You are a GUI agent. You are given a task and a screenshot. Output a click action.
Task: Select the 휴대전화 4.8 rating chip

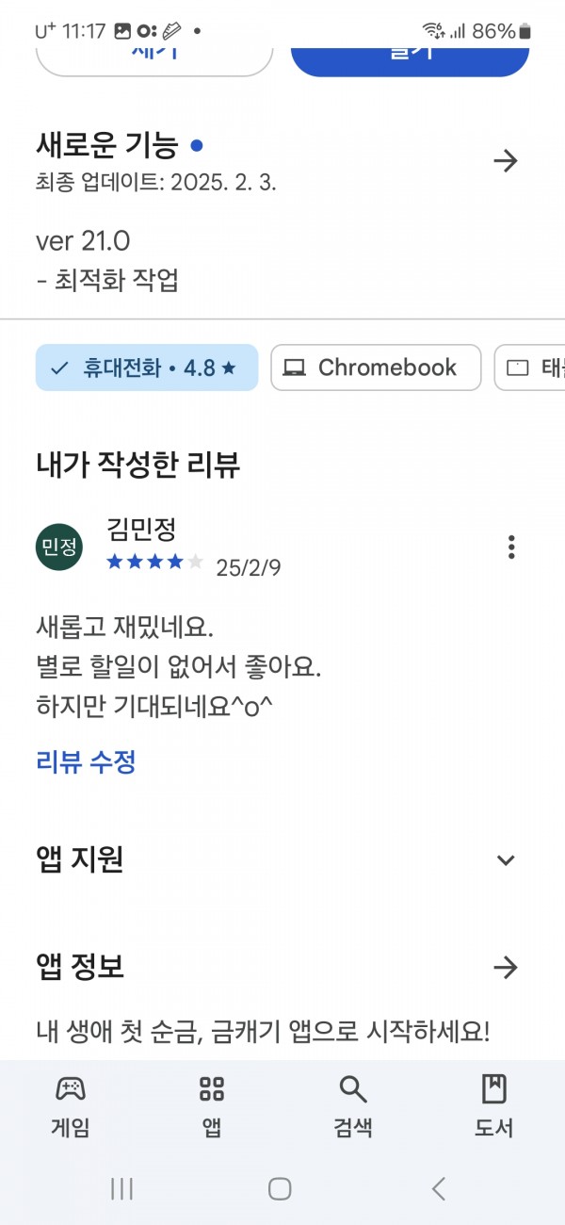[147, 367]
